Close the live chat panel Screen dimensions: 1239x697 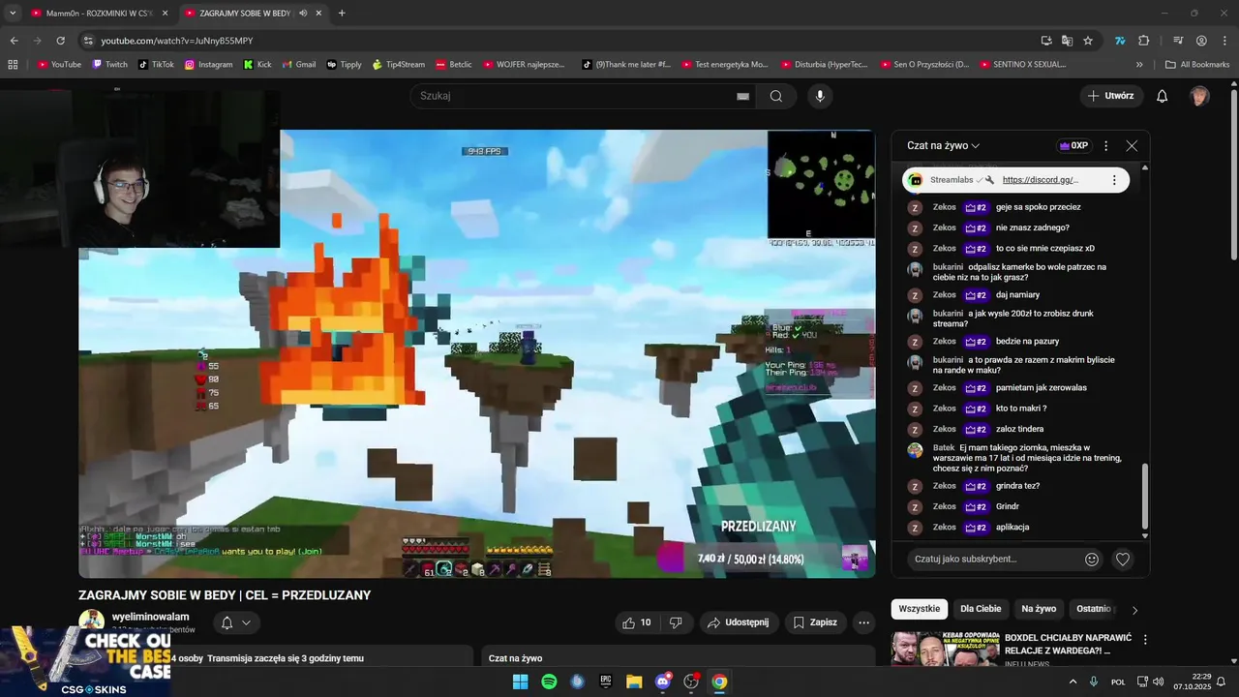click(1132, 146)
